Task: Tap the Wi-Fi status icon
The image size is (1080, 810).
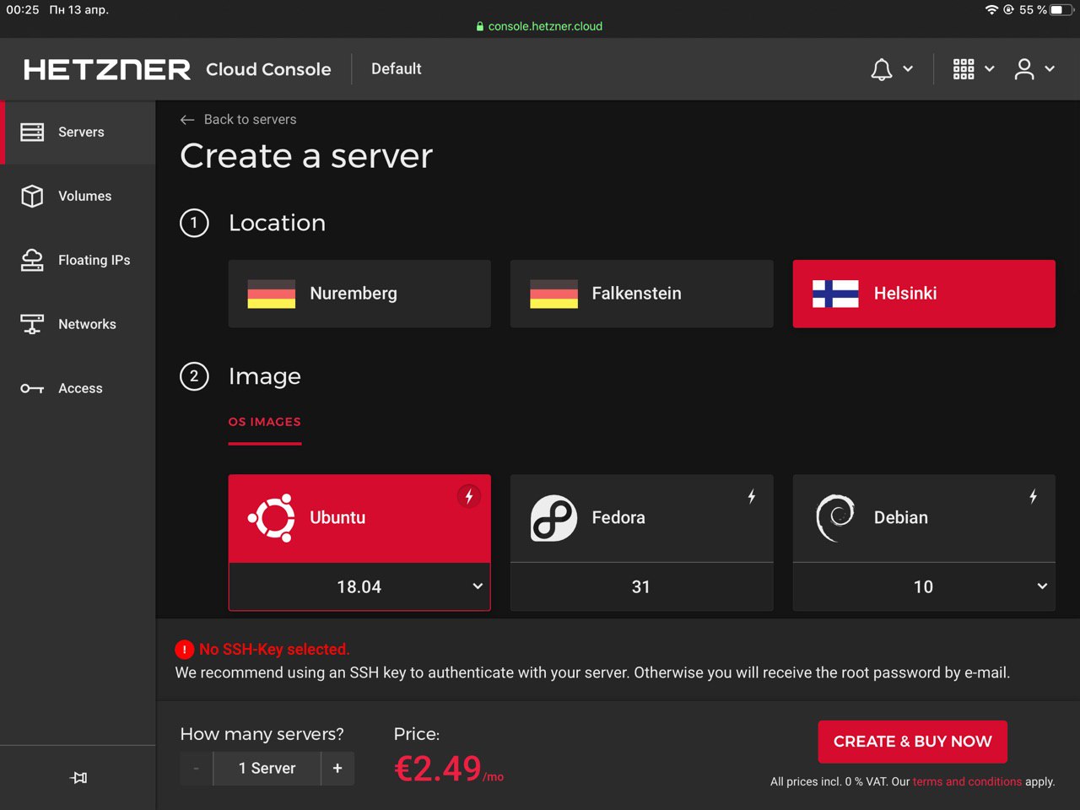Action: click(991, 10)
